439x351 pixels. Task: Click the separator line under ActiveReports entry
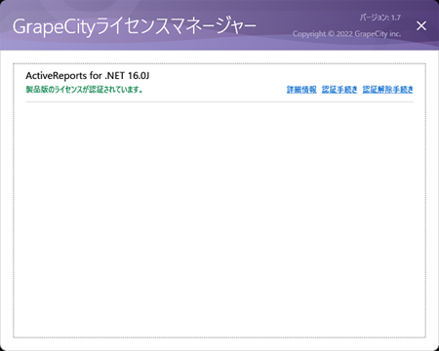click(x=219, y=101)
